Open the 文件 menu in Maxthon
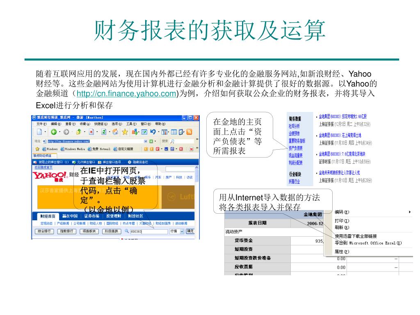Image resolution: width=420 pixels, height=315 pixels. [x=41, y=124]
